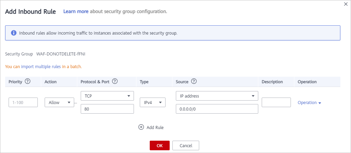Open the Operation dropdown menu
351x153 pixels.
pos(309,103)
